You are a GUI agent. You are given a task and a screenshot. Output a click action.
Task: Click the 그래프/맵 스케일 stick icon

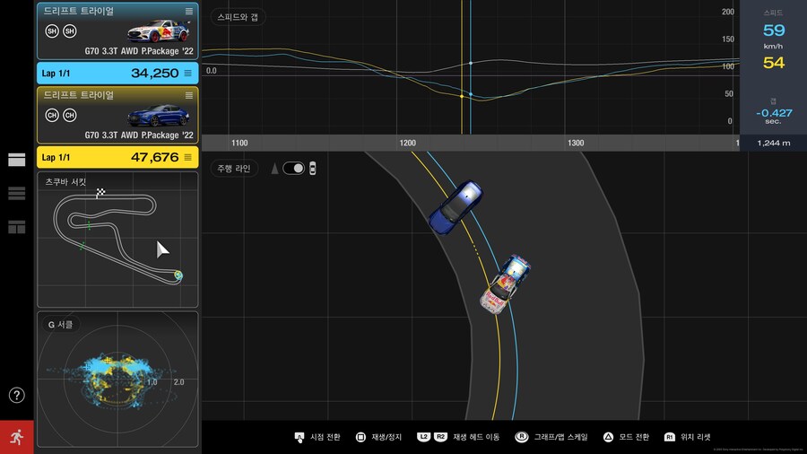coord(521,437)
